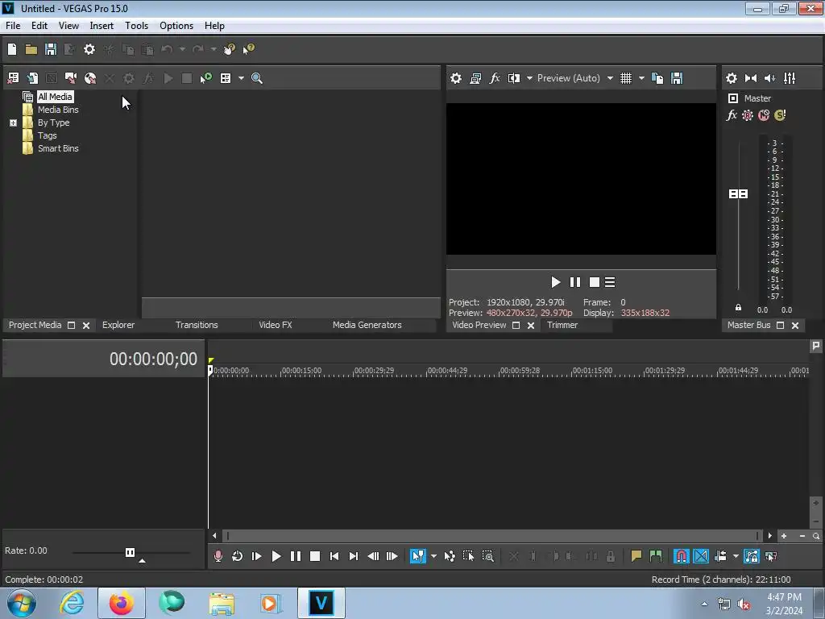Viewport: 825px width, 619px height.
Task: Toggle Auto Ripple button
Action: 720,556
